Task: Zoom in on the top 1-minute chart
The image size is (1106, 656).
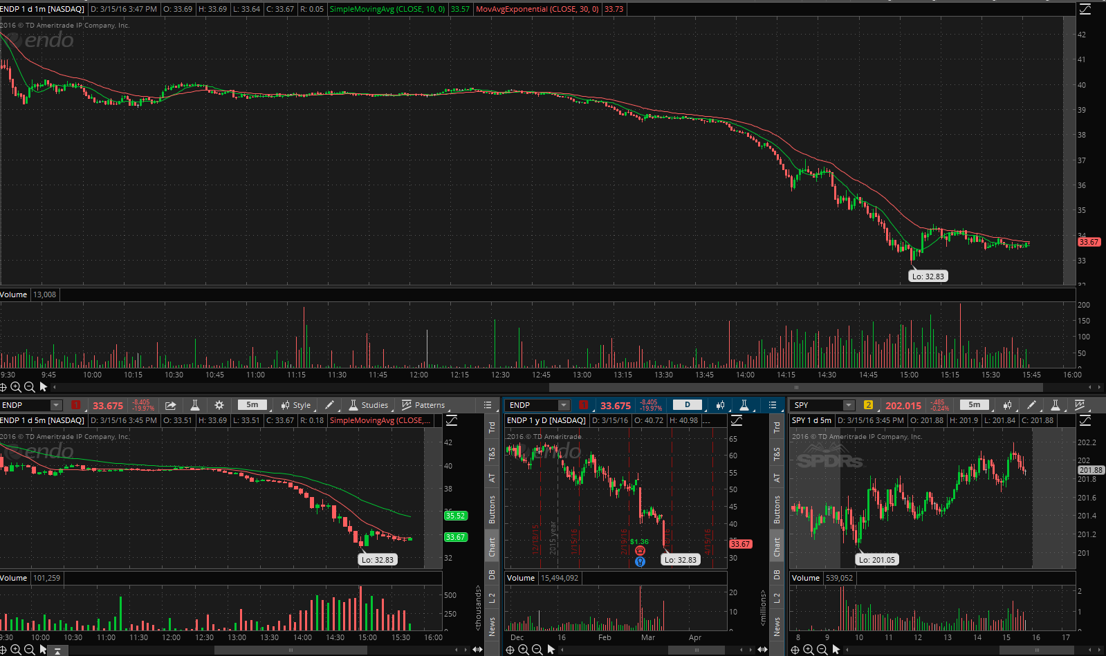Action: 16,387
